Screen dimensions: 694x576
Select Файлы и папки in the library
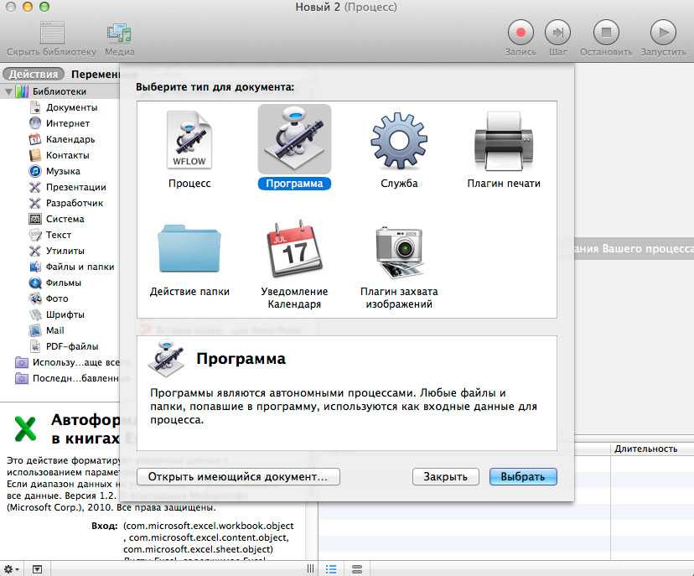click(x=80, y=267)
